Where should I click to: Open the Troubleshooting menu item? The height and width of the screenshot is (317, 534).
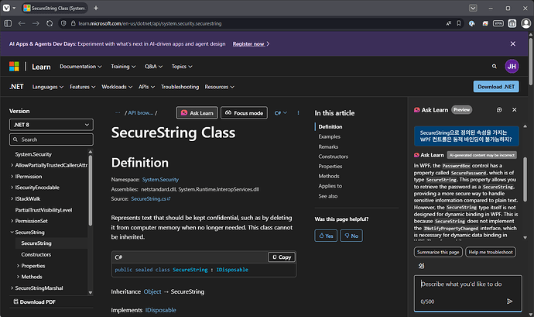[x=180, y=87]
